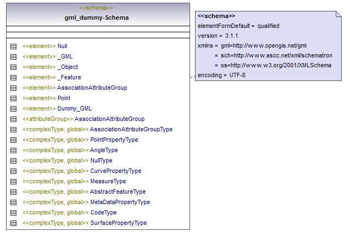Click the icon next to _GML element
Screen dimensions: 350x232
(14, 57)
